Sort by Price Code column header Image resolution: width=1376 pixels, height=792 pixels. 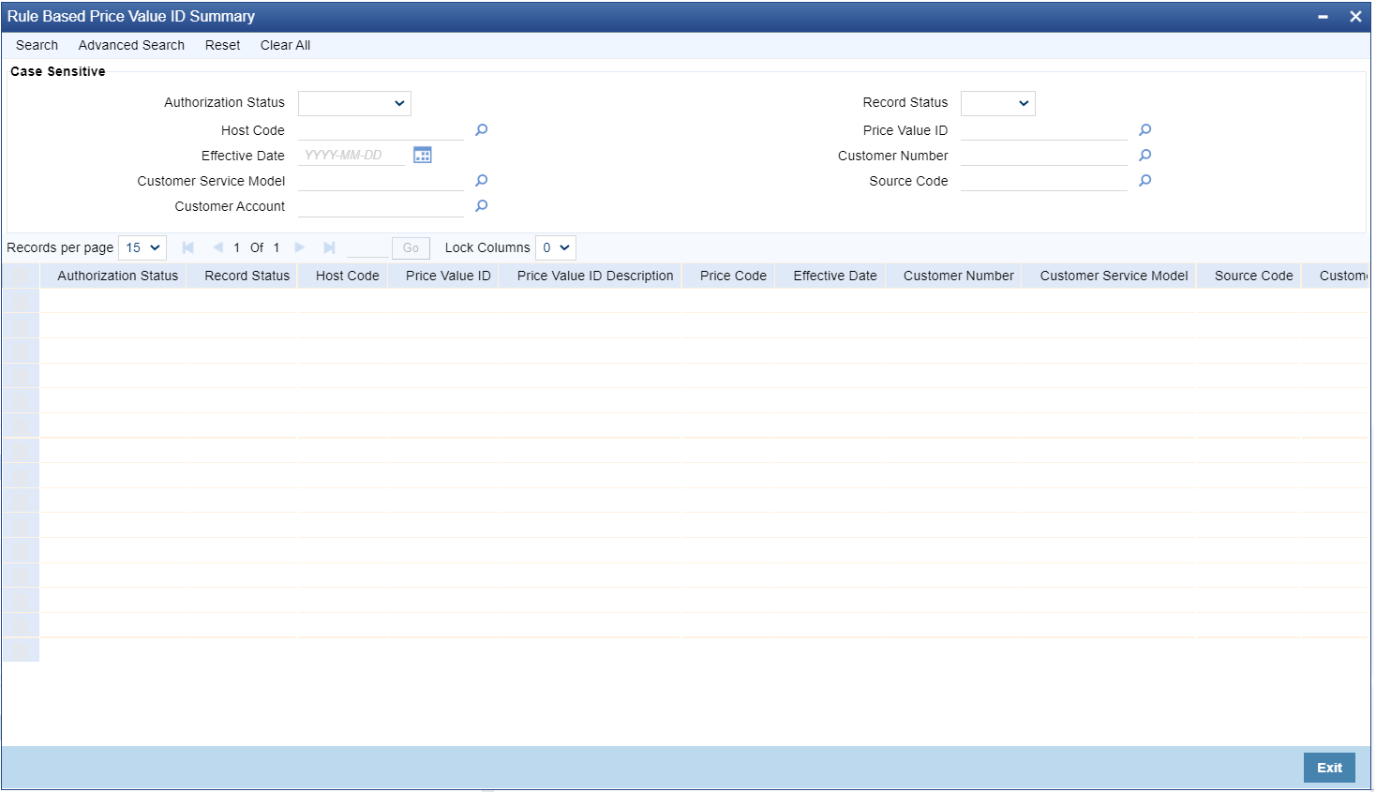click(733, 276)
